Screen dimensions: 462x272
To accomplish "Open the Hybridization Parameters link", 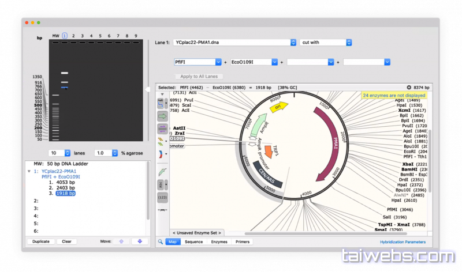I will pyautogui.click(x=403, y=242).
